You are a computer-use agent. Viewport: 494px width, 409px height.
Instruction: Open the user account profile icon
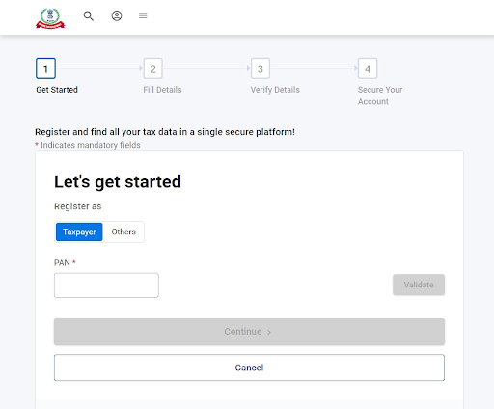click(117, 15)
